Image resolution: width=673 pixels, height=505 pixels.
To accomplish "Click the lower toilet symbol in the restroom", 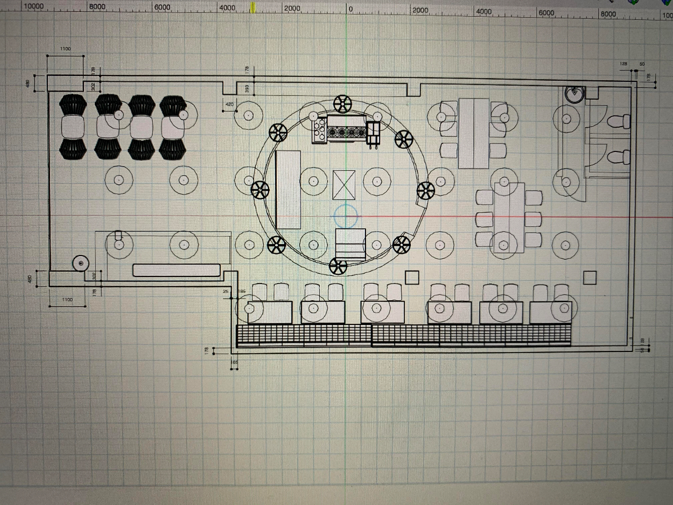I will (x=619, y=157).
